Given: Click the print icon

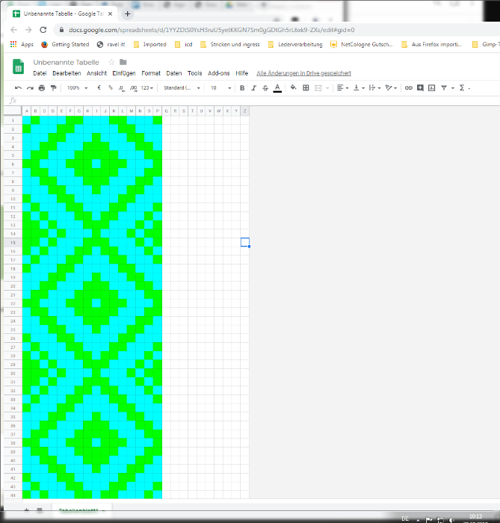Looking at the screenshot, I should (42, 88).
